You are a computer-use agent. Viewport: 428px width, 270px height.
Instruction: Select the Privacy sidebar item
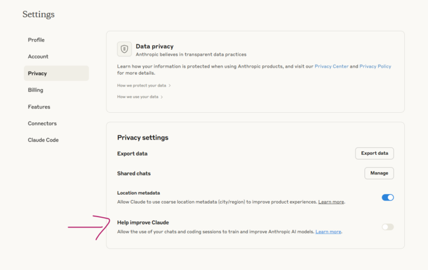(x=37, y=74)
